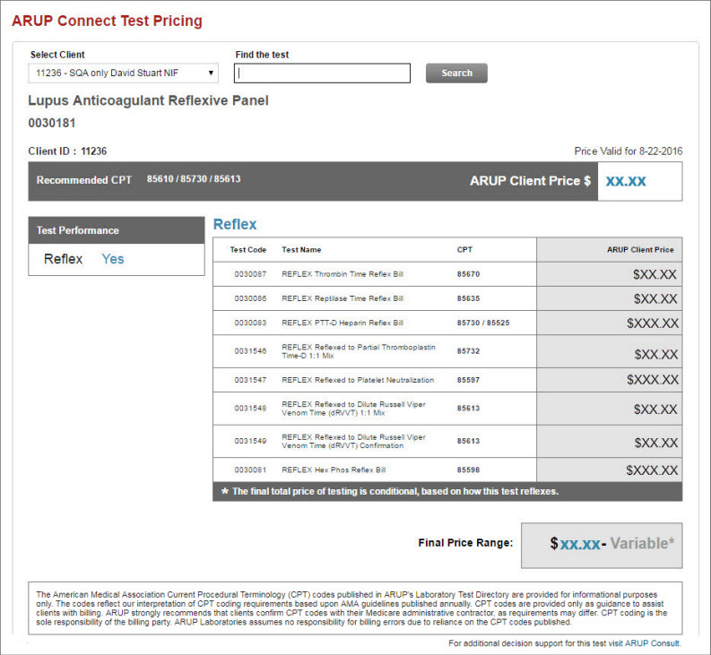Viewport: 711px width, 655px height.
Task: Click REFLEX PTT-D Heparin Reflex Bill
Action: (x=342, y=323)
